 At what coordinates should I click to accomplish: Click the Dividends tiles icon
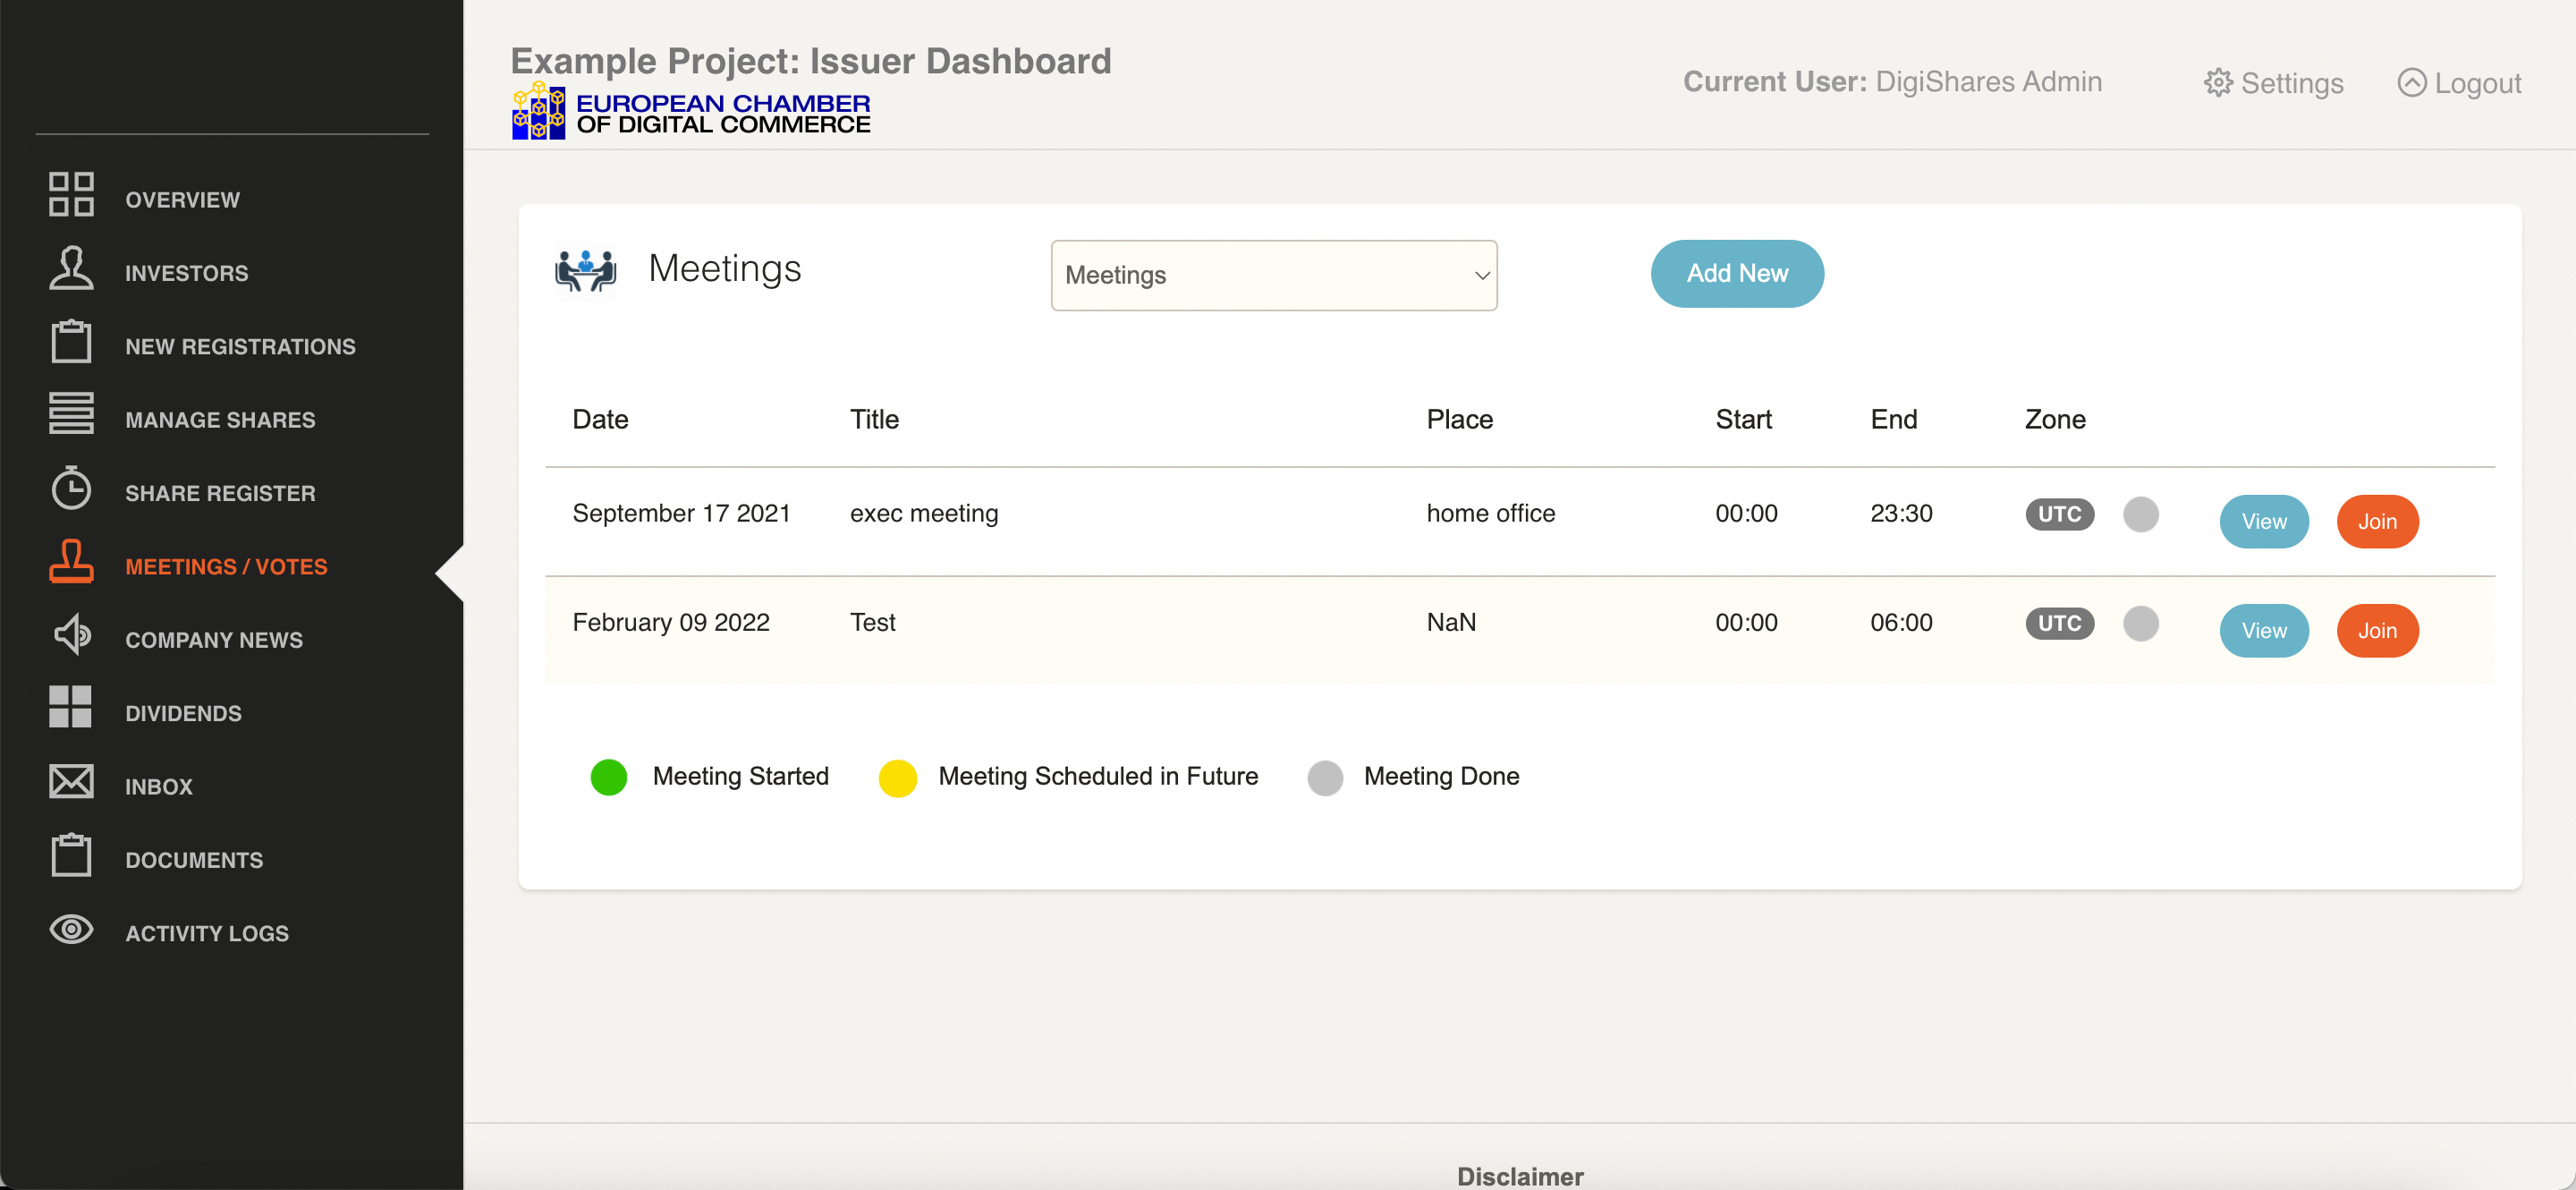click(x=70, y=707)
